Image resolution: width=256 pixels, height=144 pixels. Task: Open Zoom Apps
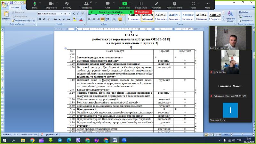tap(193, 5)
